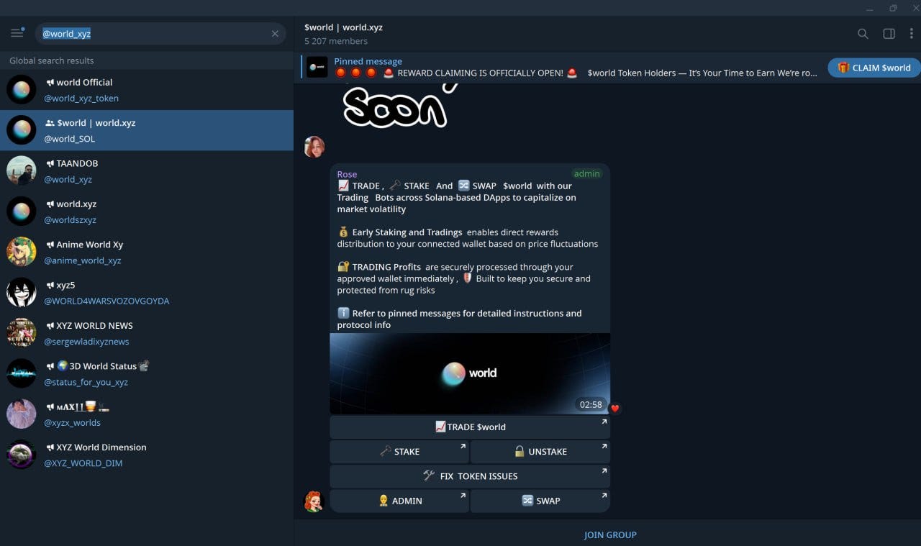Click the FIX TOKEN ISSUES inline button

click(x=470, y=476)
